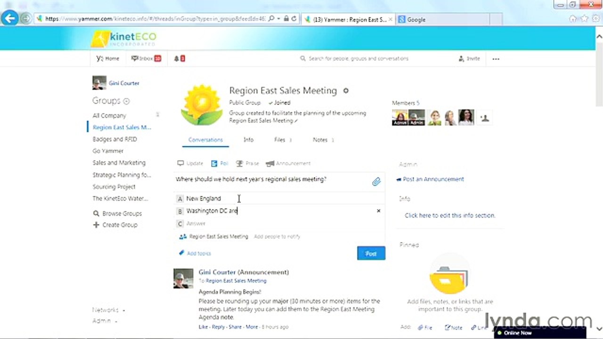
Task: Open Go Yammer group
Action: (108, 151)
